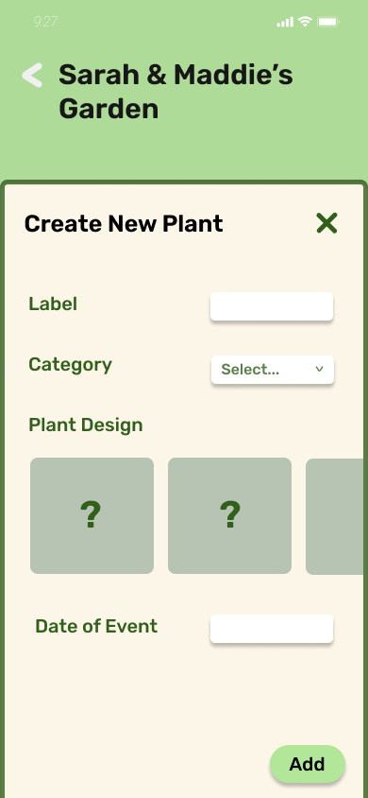The height and width of the screenshot is (798, 368).
Task: Click the Wi-Fi status icon
Action: (305, 22)
